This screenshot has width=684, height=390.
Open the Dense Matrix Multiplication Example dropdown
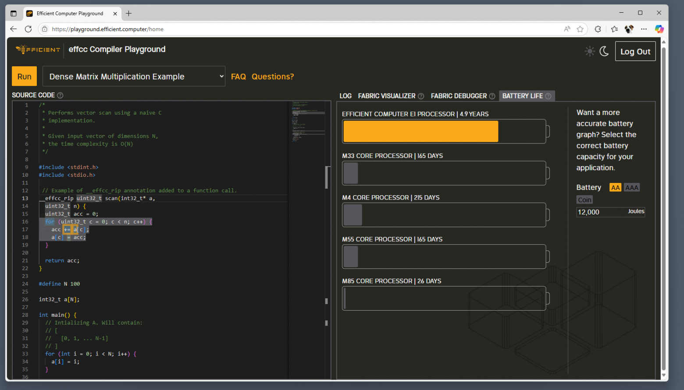[x=134, y=76]
